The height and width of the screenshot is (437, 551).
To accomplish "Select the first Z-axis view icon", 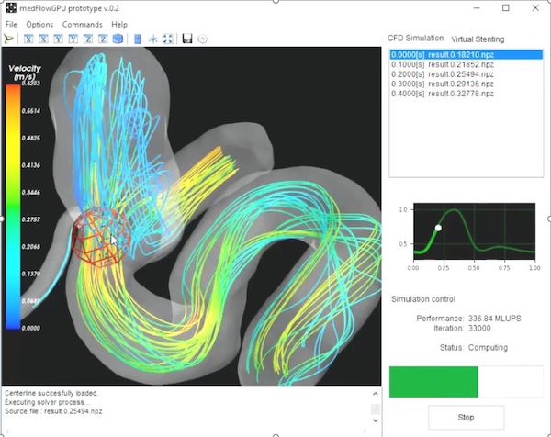I will point(88,39).
